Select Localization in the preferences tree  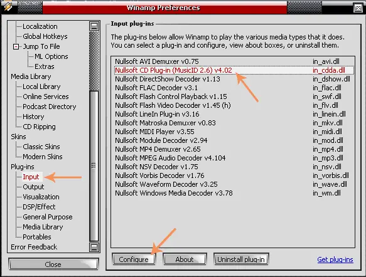click(40, 26)
